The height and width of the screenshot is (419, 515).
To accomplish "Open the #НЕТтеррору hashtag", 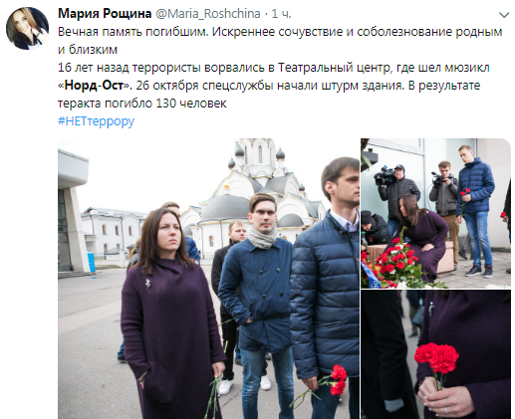I will (96, 121).
